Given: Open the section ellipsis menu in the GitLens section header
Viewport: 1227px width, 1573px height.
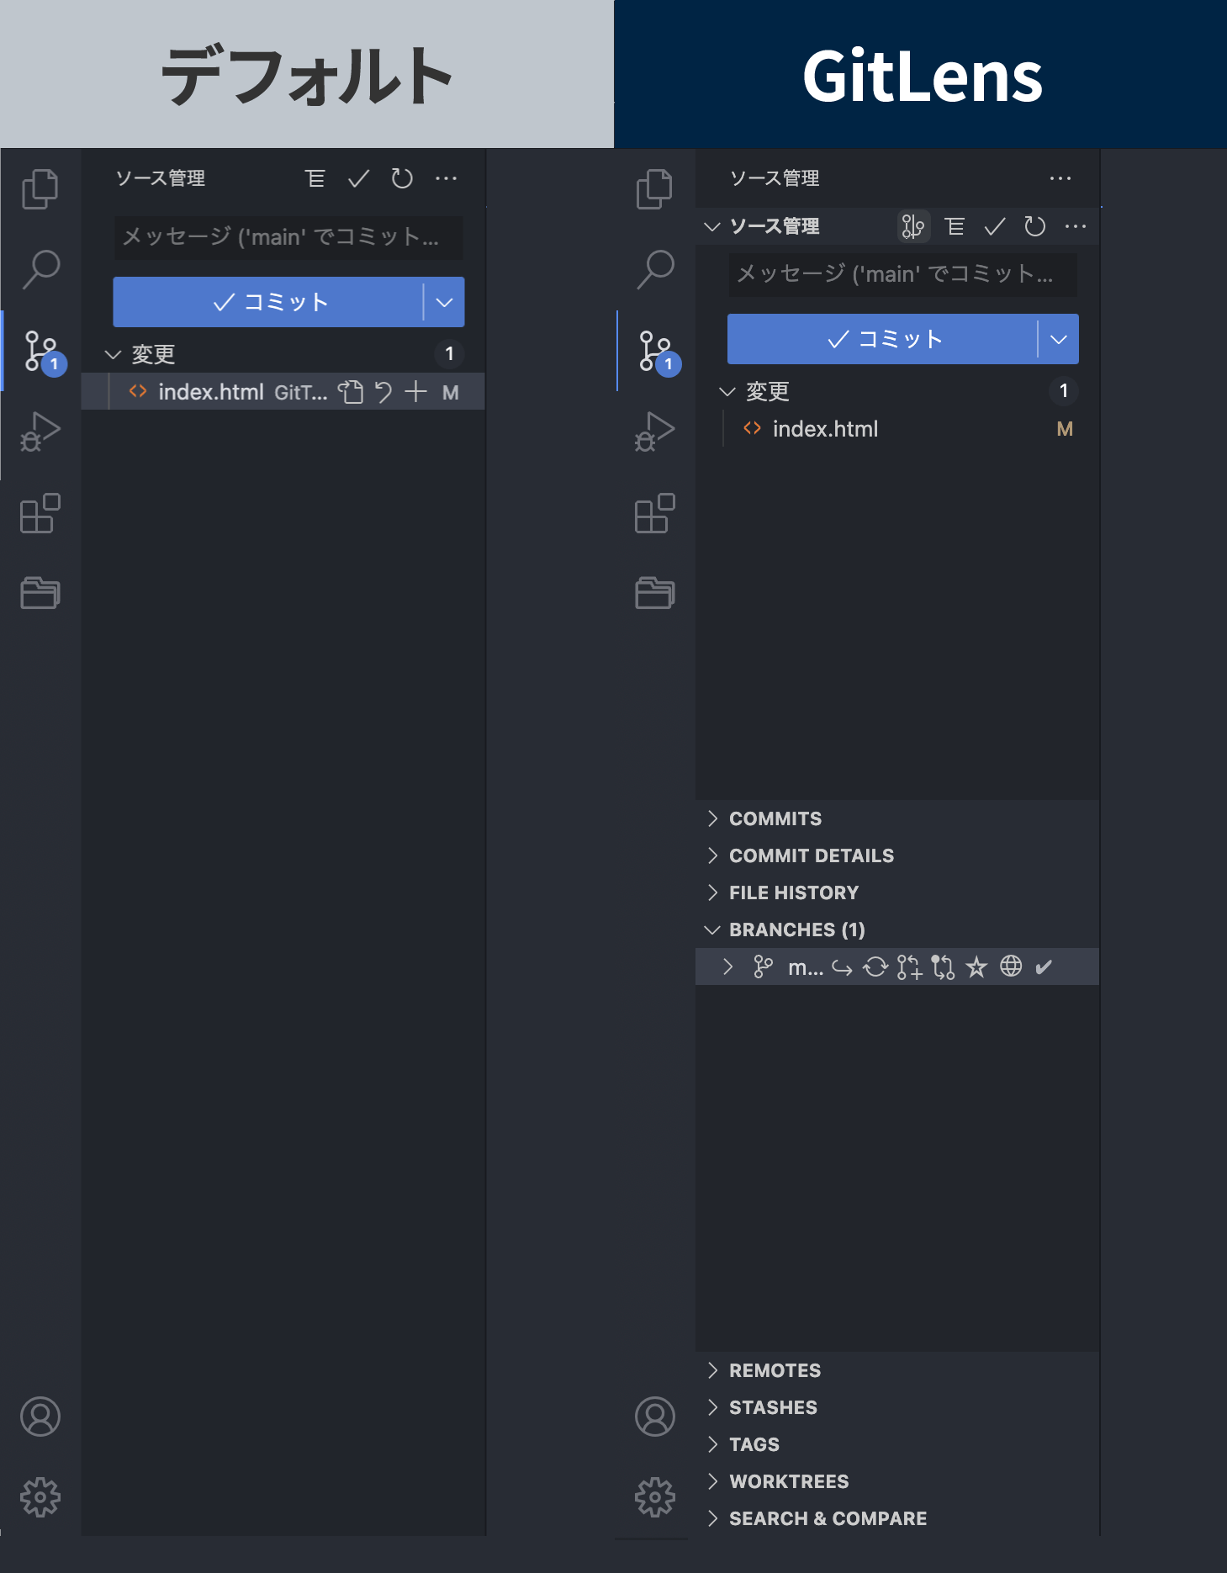Looking at the screenshot, I should pyautogui.click(x=1076, y=226).
